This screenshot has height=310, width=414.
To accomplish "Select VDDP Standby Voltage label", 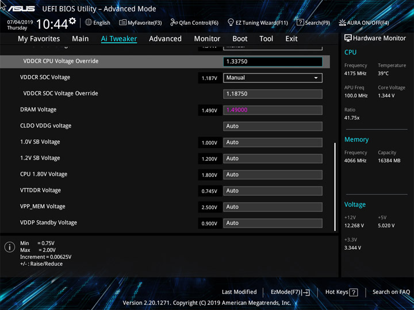I will 48,223.
